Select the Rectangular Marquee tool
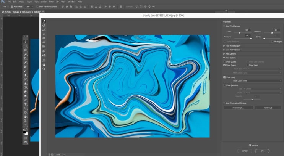The image size is (284, 156). pos(25,46)
